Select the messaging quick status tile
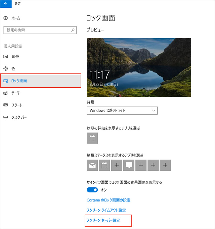This screenshot has width=215, height=229. click(129, 165)
